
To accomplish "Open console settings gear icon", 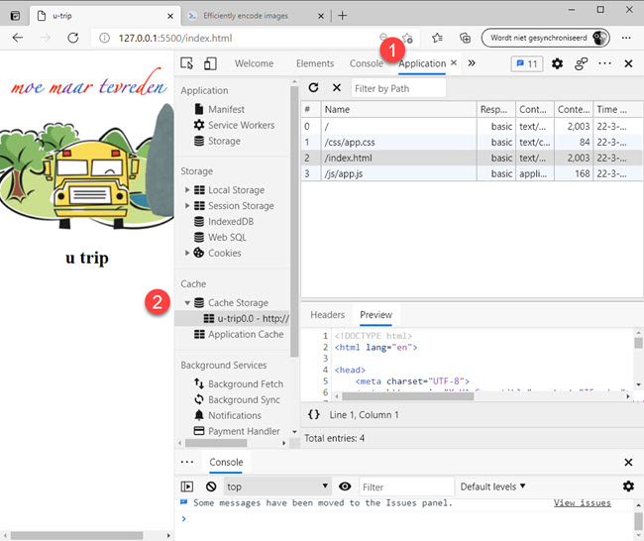I will point(628,487).
